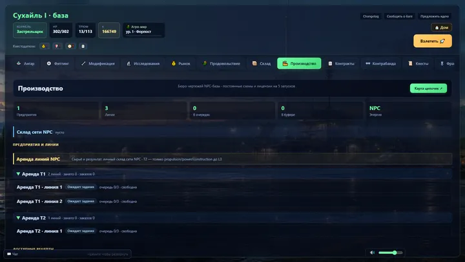Screen dimensions: 465x262
Task: Click the clock quest-giver icon
Action: (70, 46)
